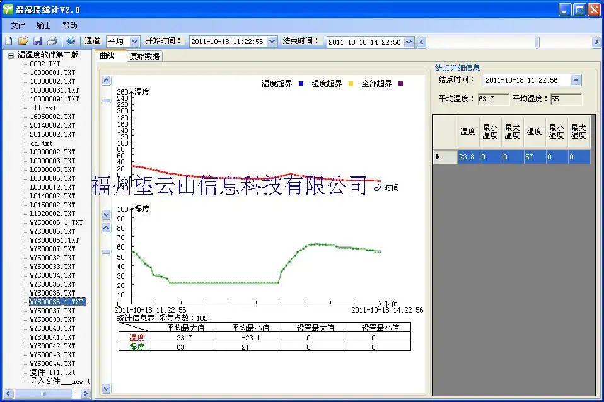
Task: Open the 结点时间 node time dropdown
Action: point(576,79)
